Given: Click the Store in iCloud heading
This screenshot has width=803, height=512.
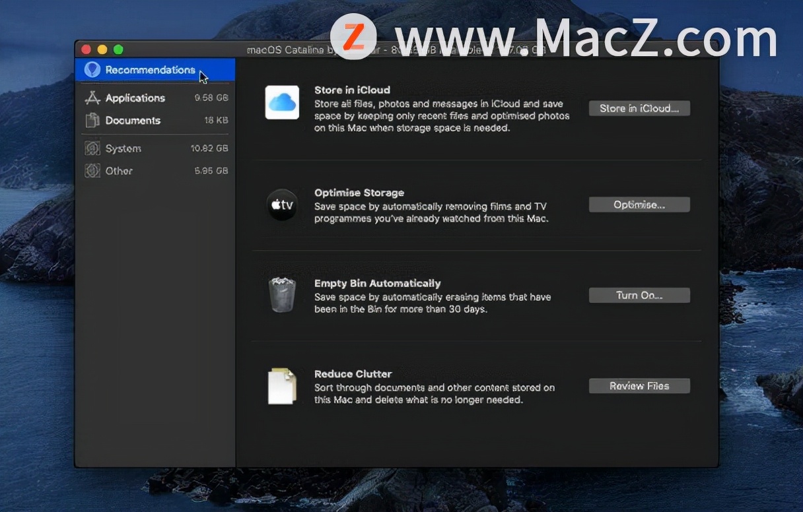Looking at the screenshot, I should pos(352,90).
